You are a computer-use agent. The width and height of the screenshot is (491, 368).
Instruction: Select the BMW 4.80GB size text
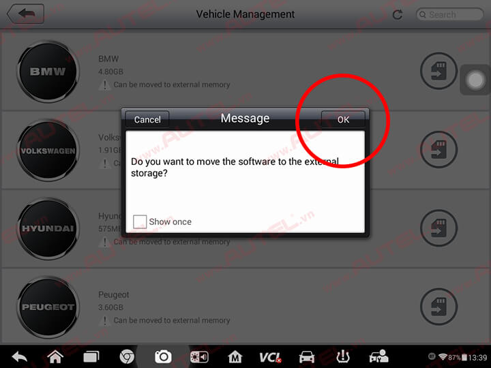(110, 72)
